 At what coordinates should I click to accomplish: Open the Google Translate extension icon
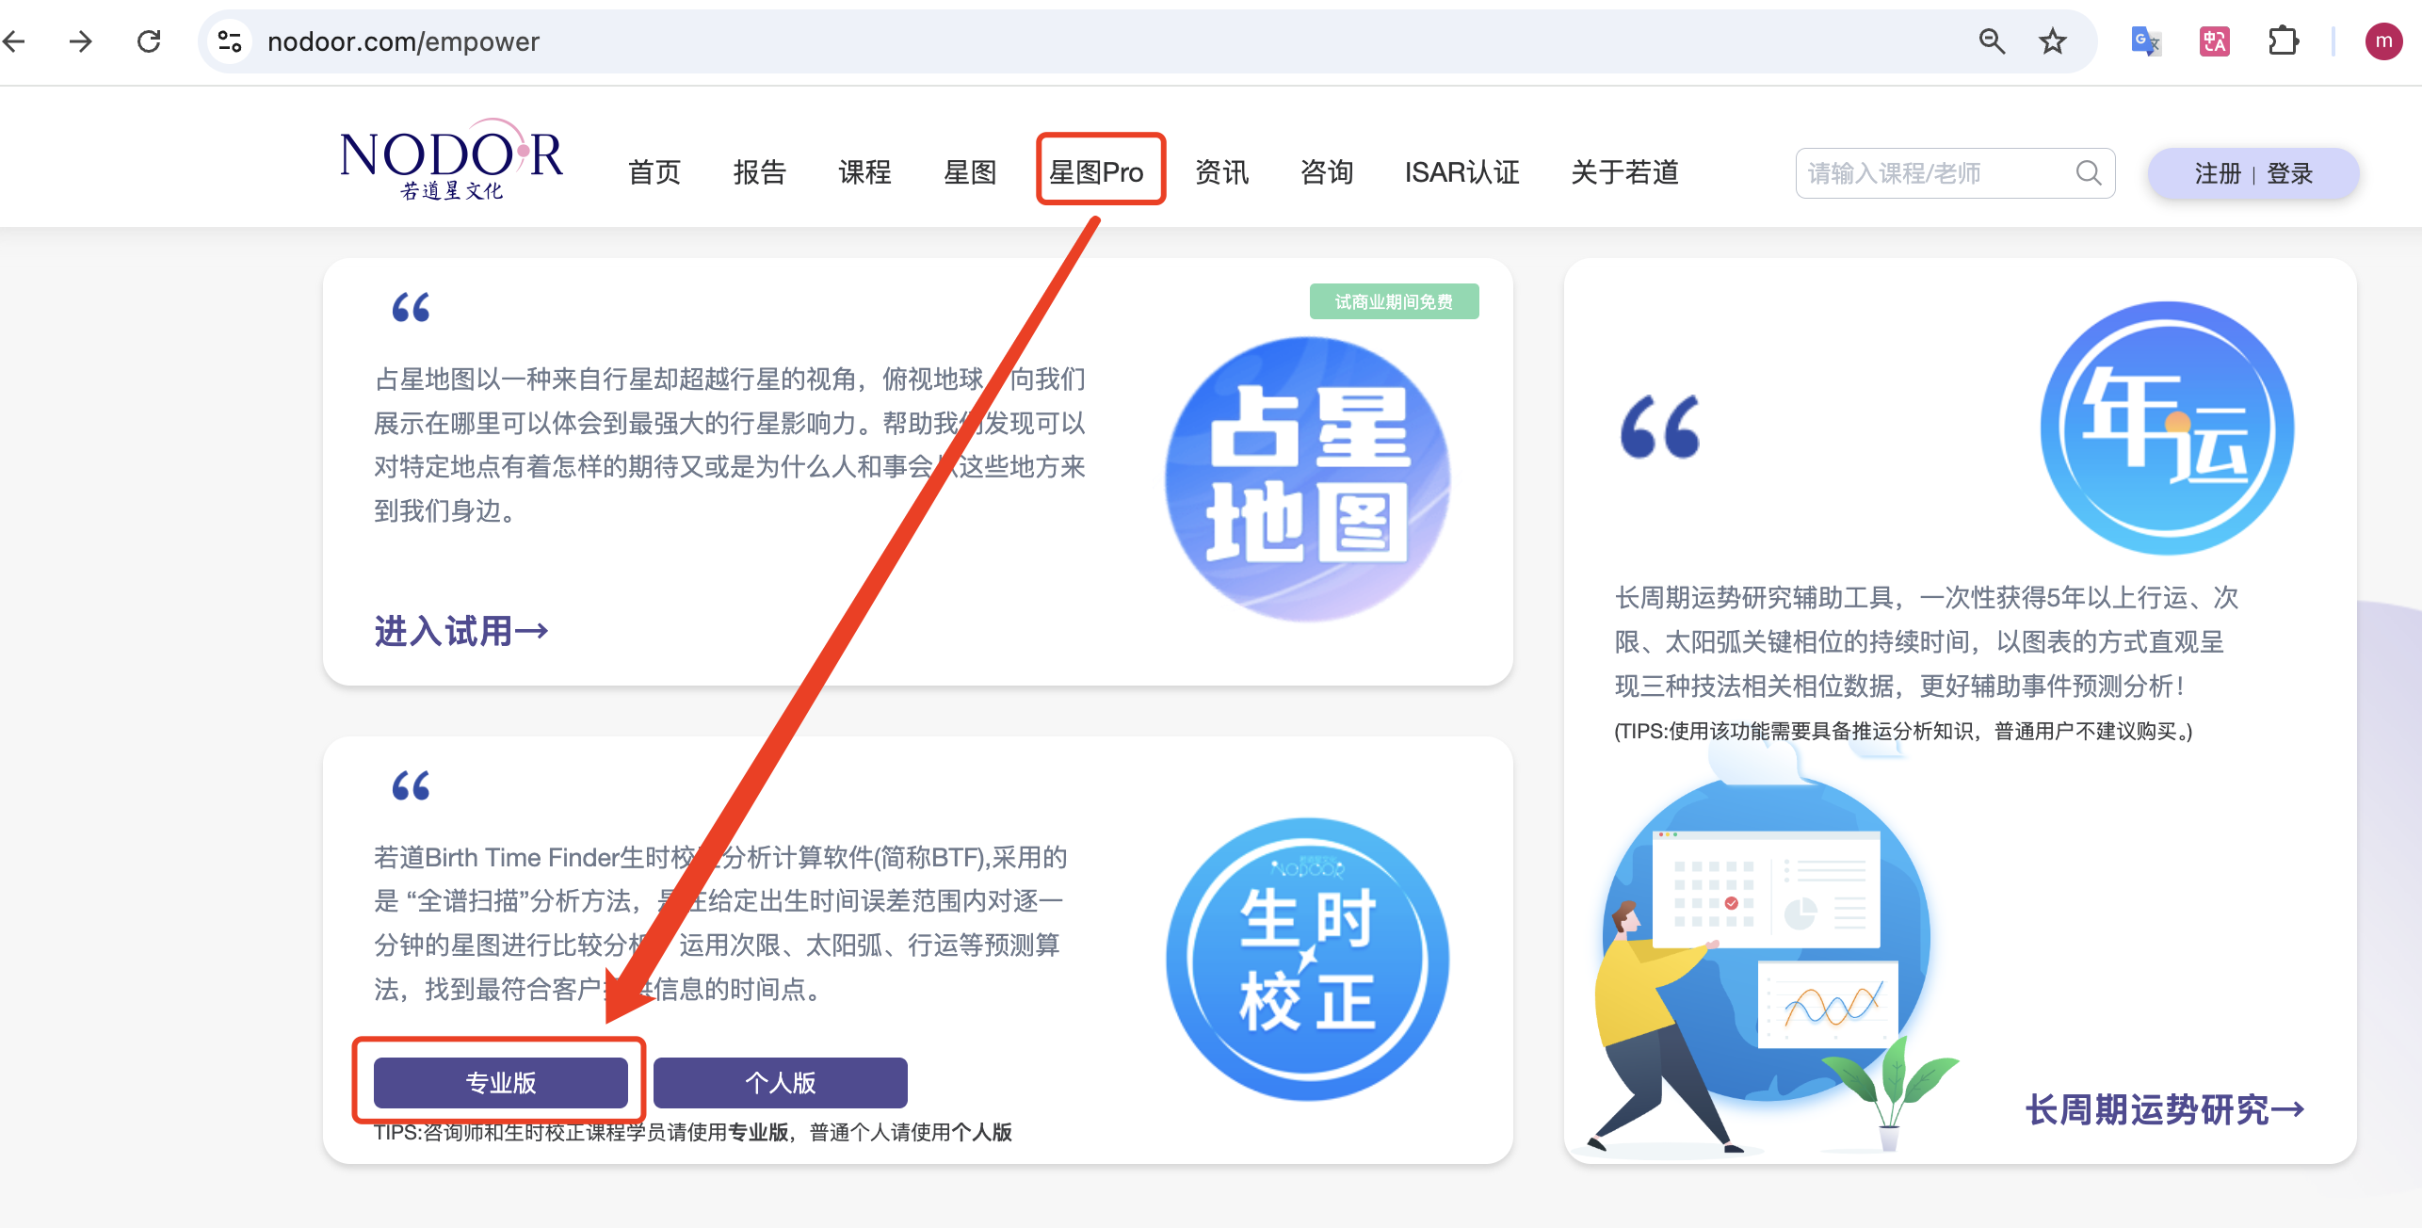click(x=2145, y=41)
